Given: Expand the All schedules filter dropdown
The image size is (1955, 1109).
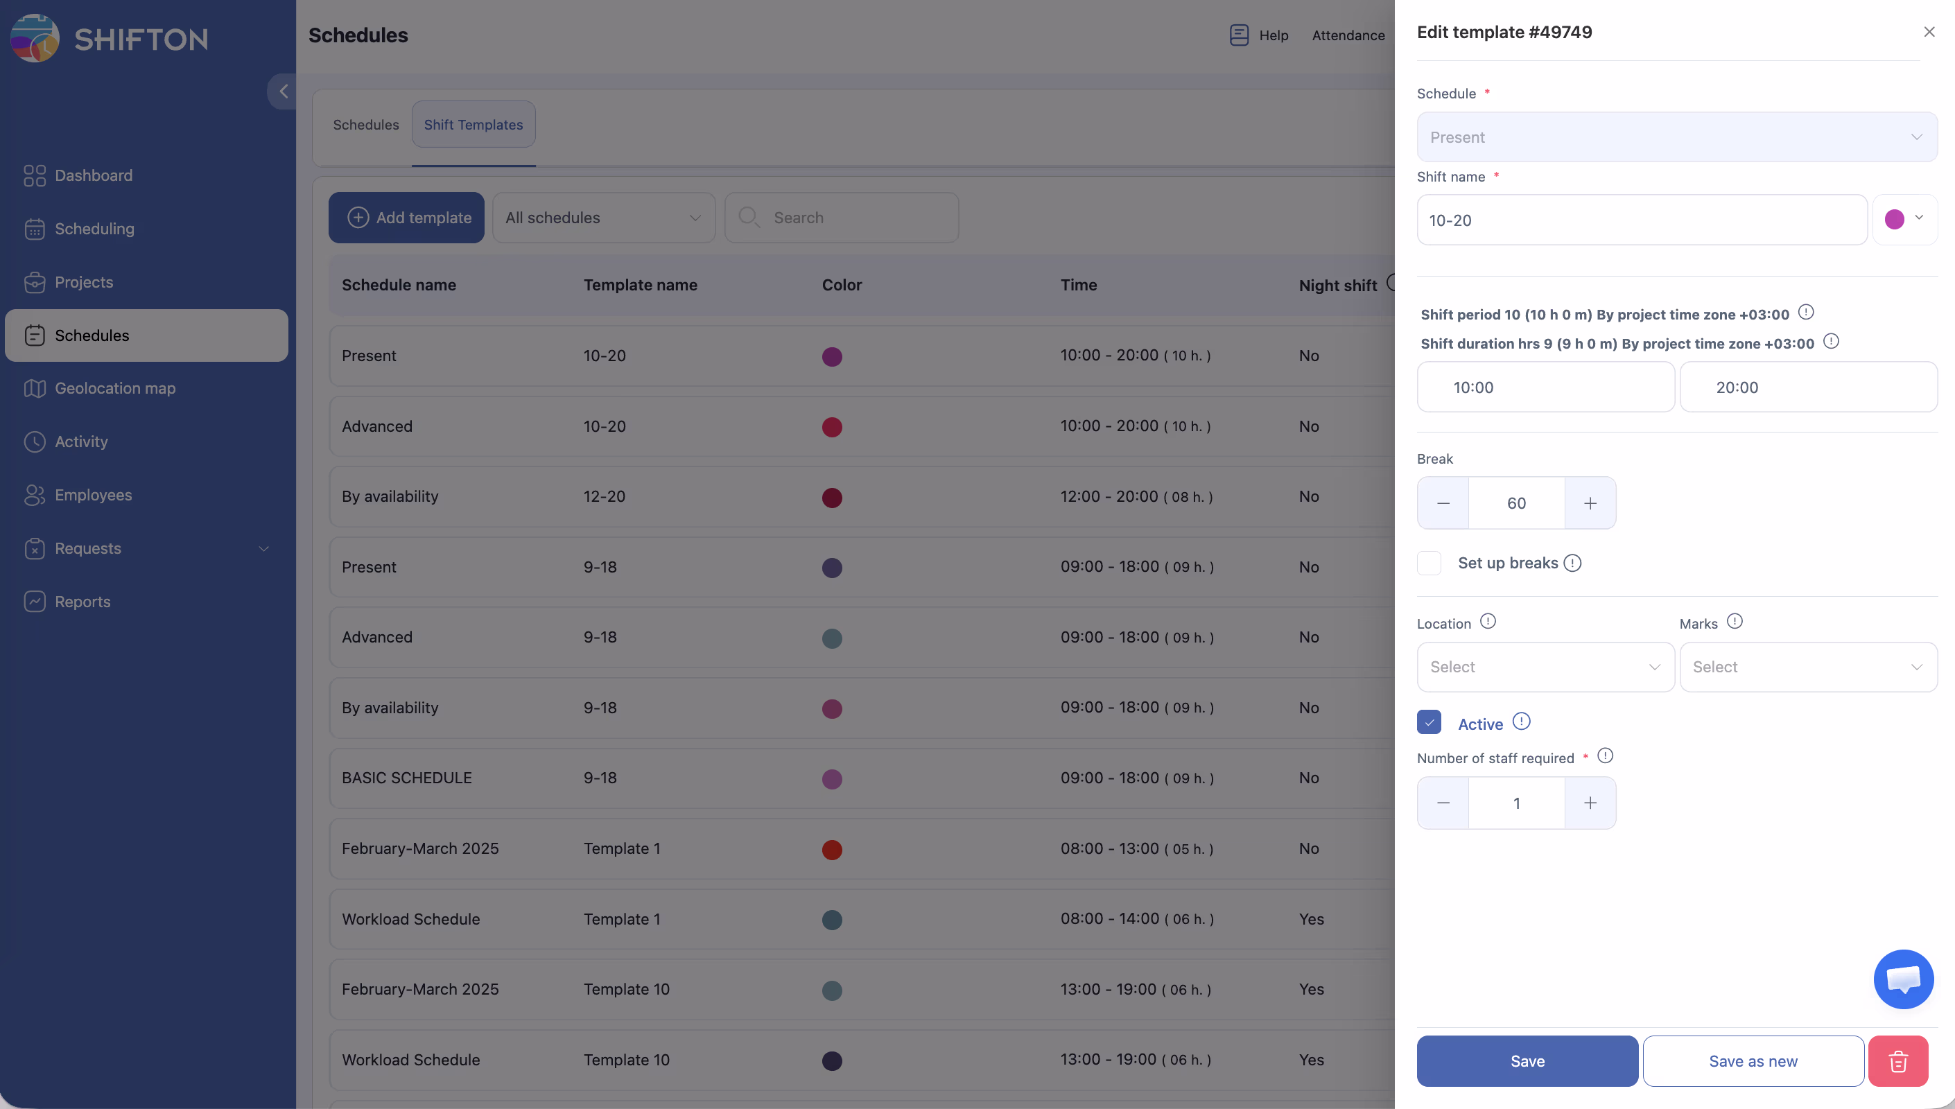Looking at the screenshot, I should [603, 218].
